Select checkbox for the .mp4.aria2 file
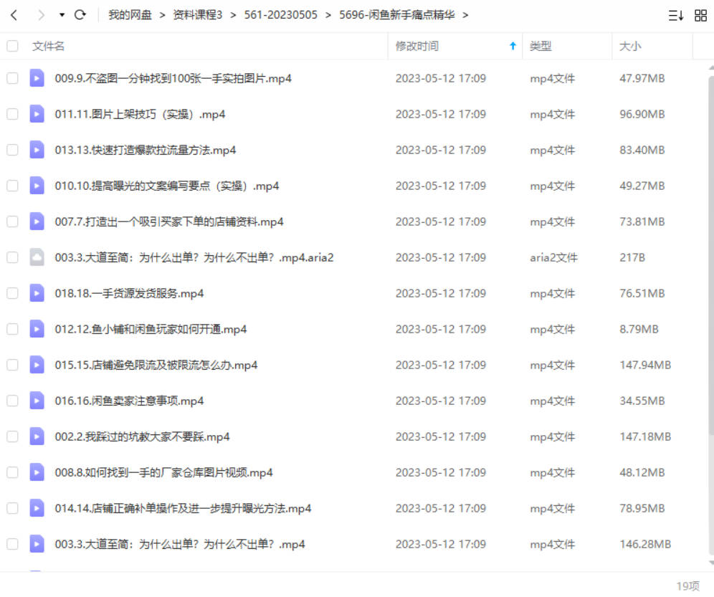 [12, 257]
